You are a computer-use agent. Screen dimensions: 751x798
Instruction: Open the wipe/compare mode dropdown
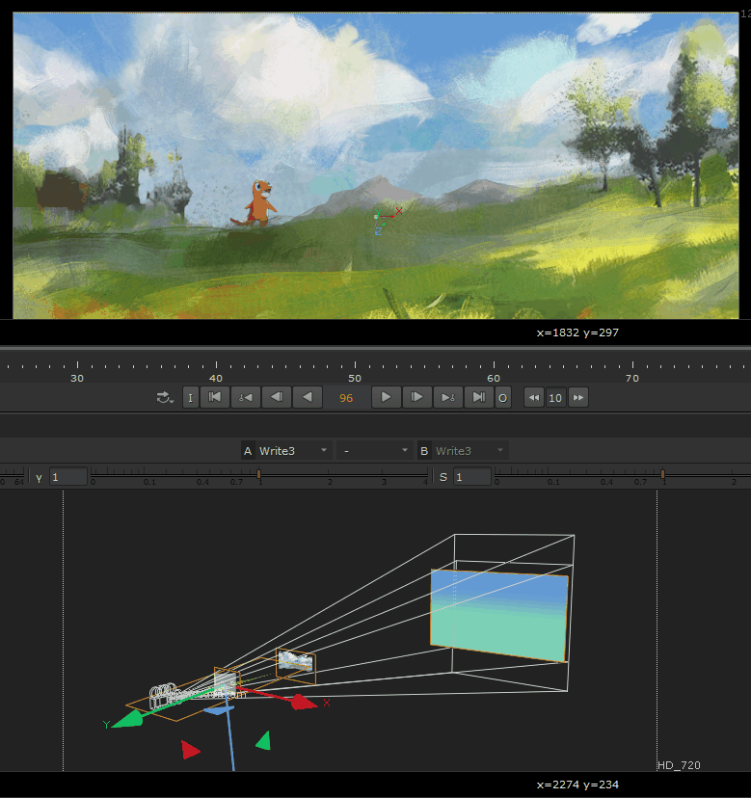click(375, 451)
